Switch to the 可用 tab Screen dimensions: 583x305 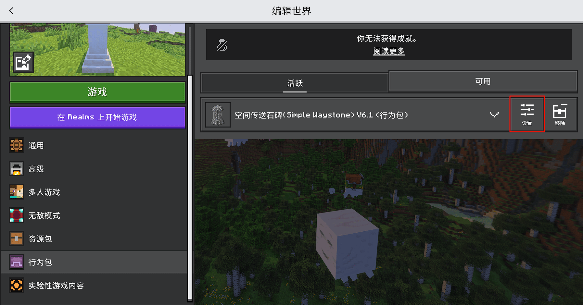coord(483,81)
